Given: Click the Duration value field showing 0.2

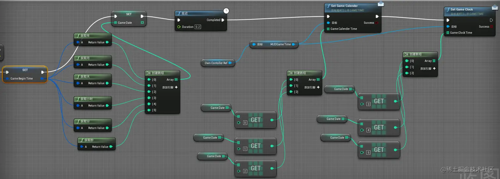Looking at the screenshot, I should point(198,27).
